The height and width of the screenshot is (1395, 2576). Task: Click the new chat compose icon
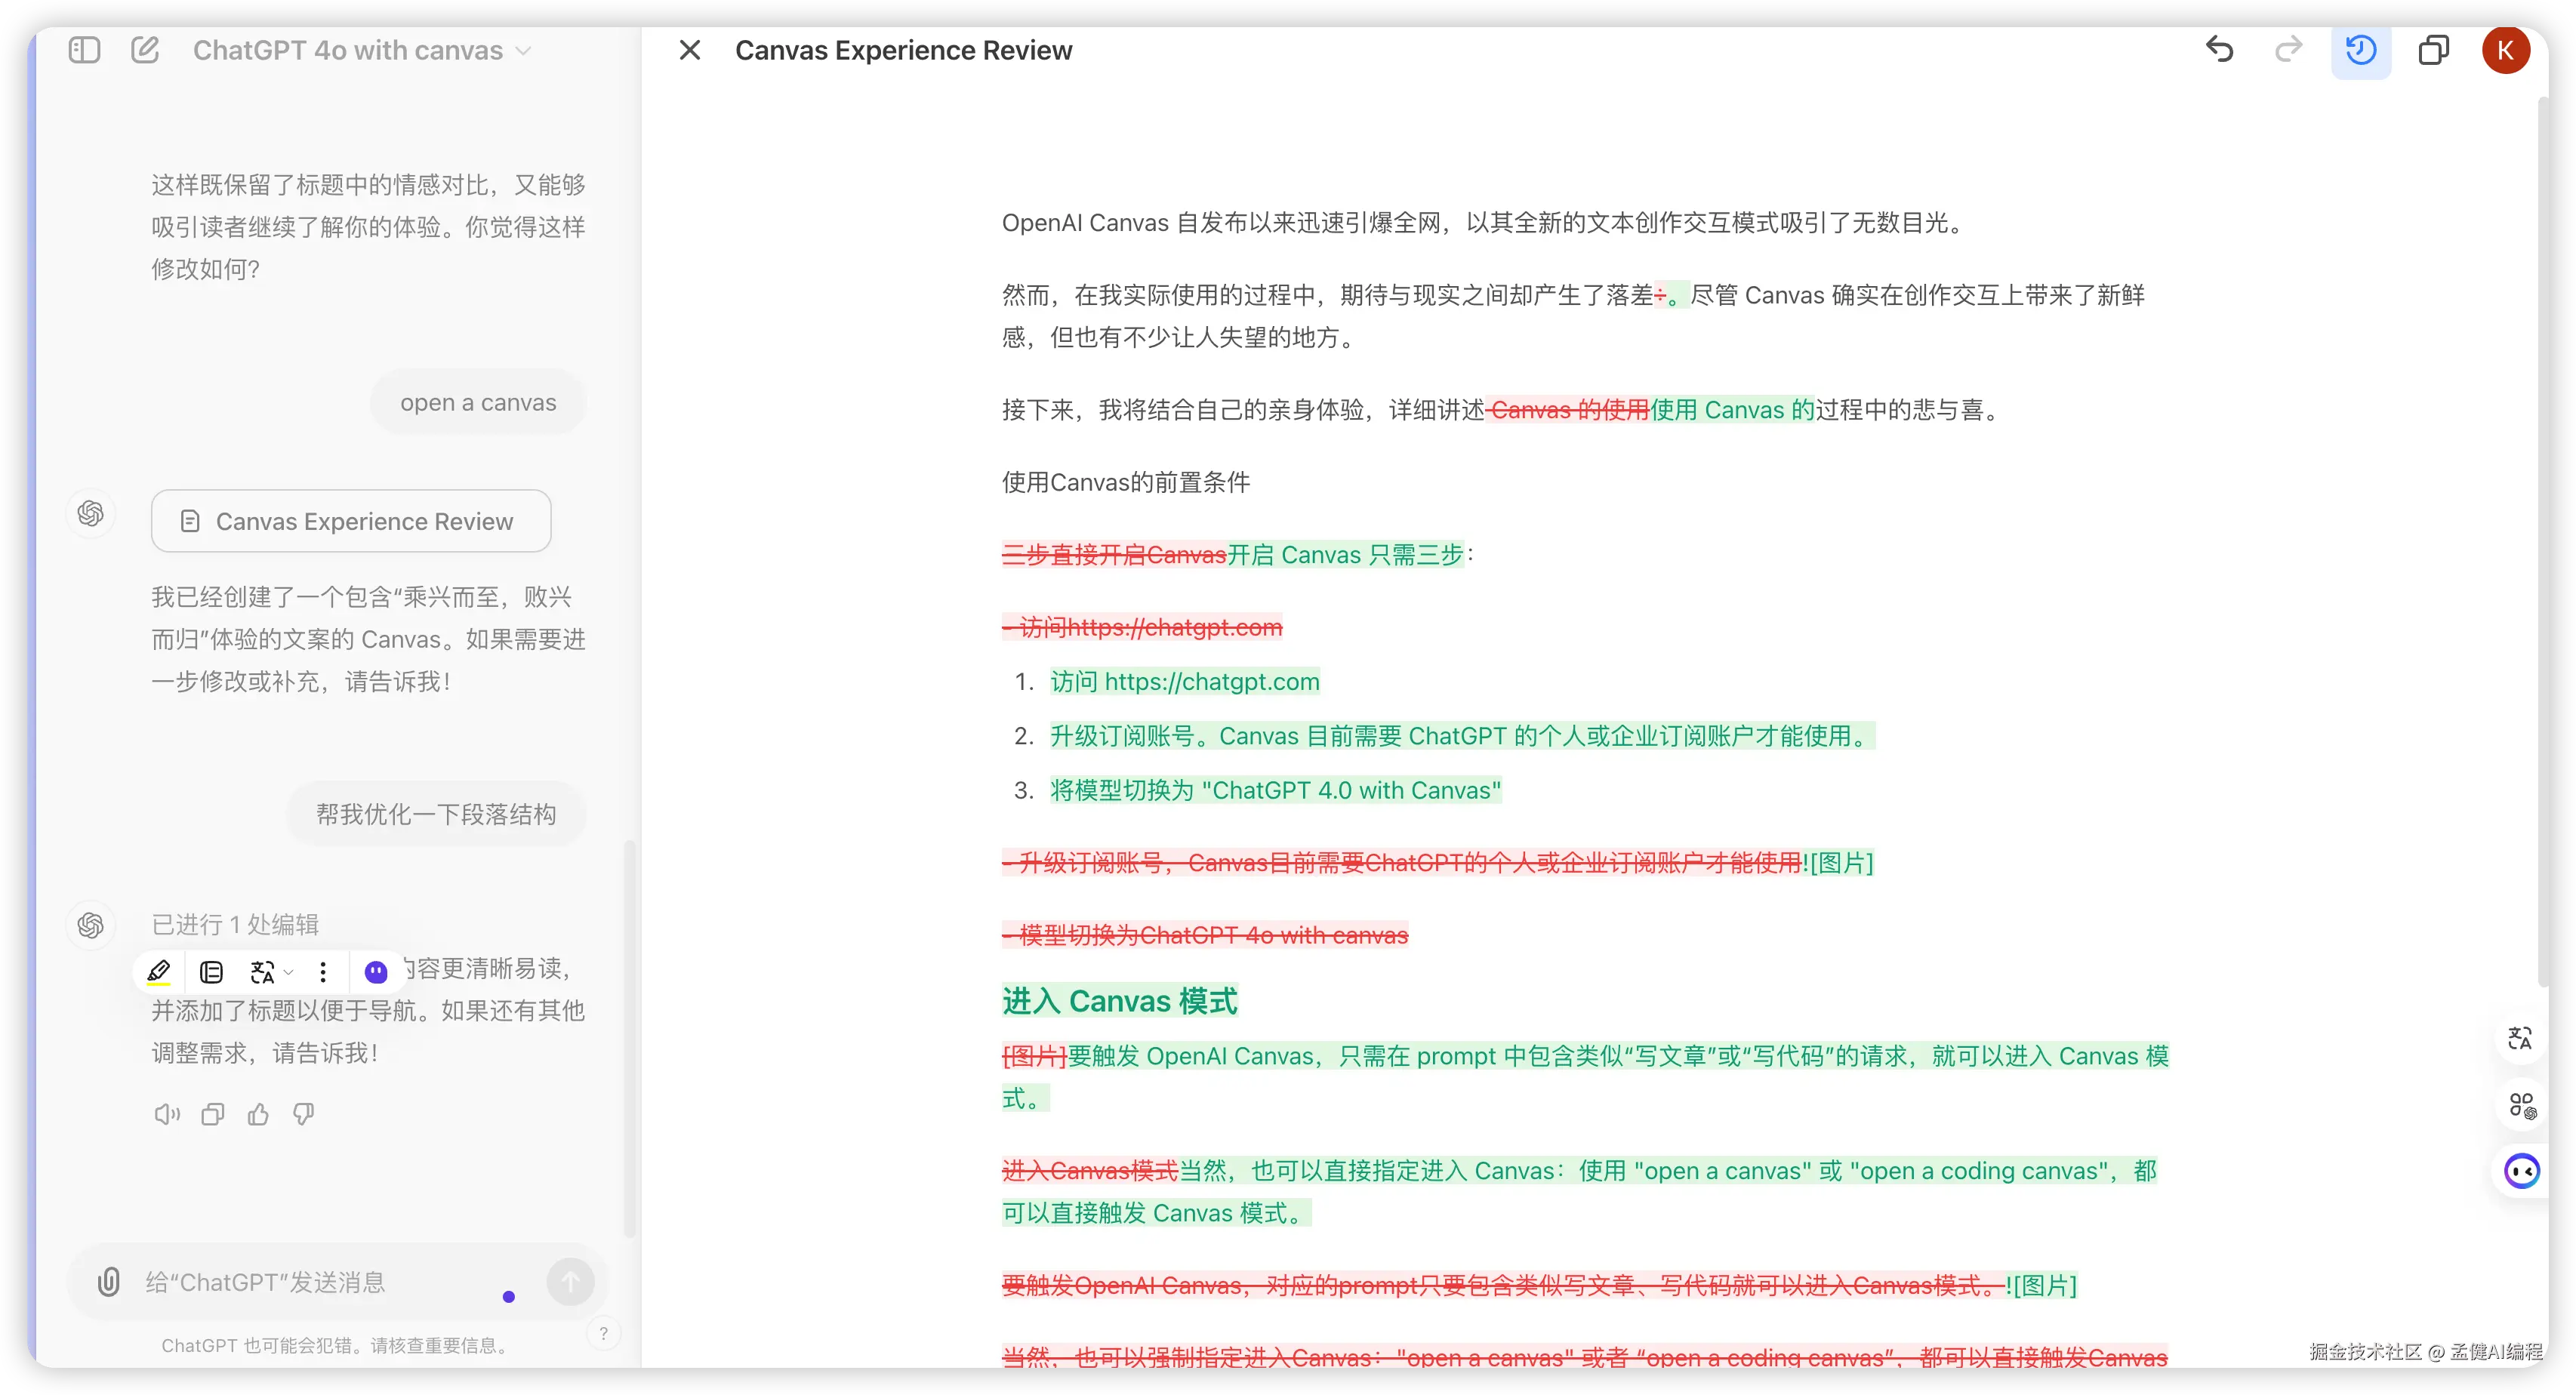[x=145, y=50]
